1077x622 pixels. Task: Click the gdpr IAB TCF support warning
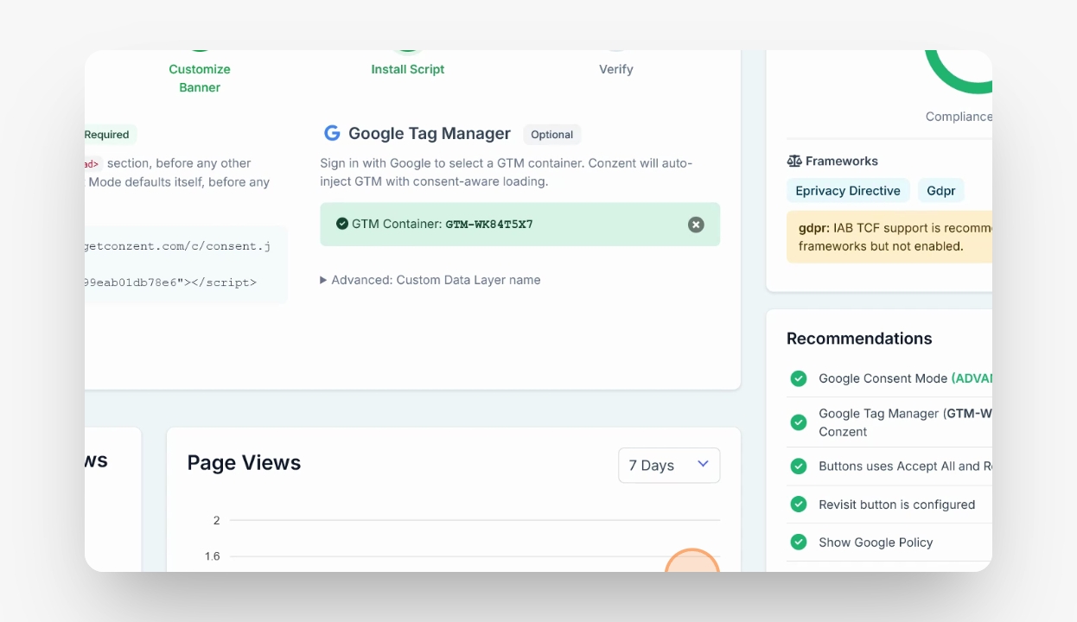pos(889,237)
